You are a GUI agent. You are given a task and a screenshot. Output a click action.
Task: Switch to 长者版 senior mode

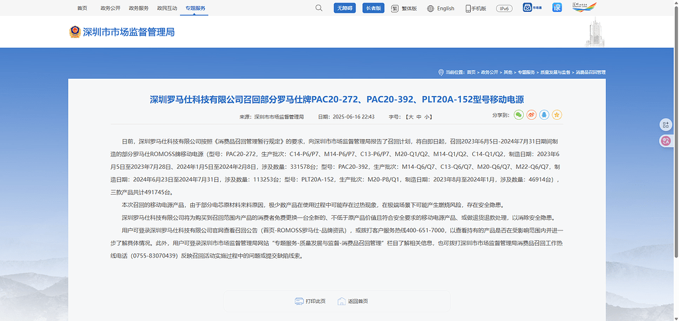point(373,8)
